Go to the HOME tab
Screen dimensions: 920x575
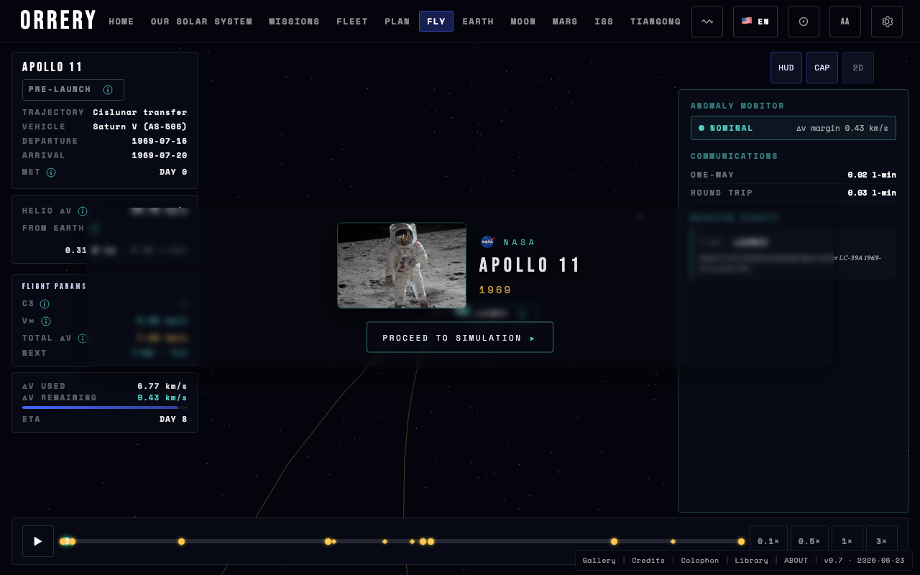(x=121, y=22)
